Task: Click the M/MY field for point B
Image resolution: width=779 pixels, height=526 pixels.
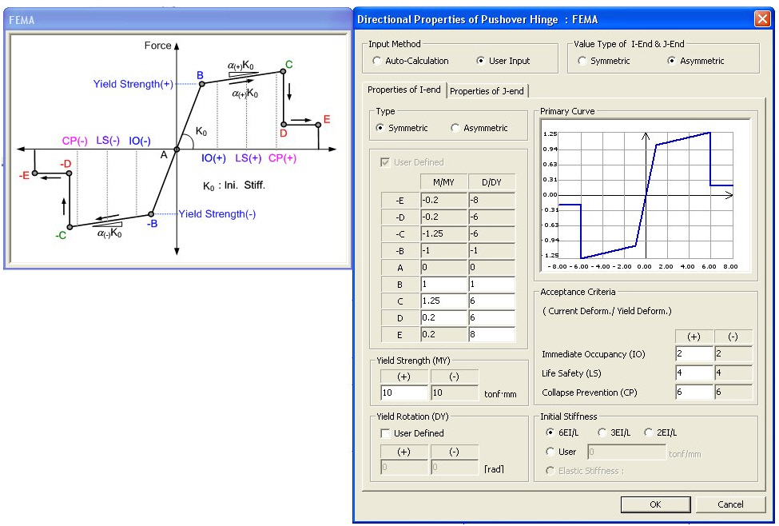Action: (x=443, y=284)
